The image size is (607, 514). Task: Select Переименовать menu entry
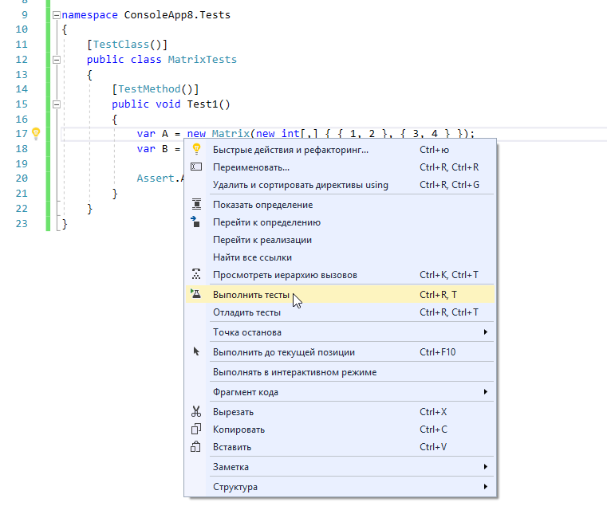[340, 167]
